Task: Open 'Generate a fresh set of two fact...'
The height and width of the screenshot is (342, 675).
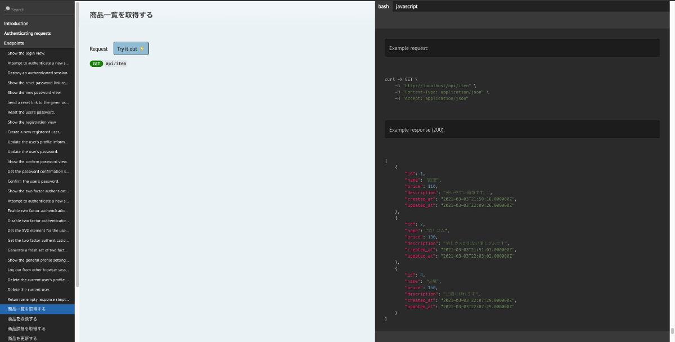Action: (x=37, y=250)
